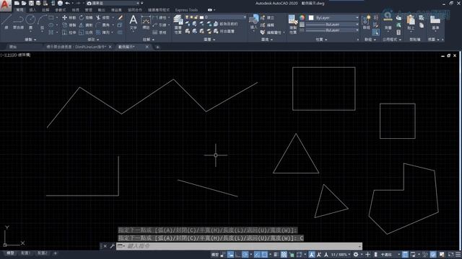
Task: Click the Rotate tool
Action: [x=86, y=17]
